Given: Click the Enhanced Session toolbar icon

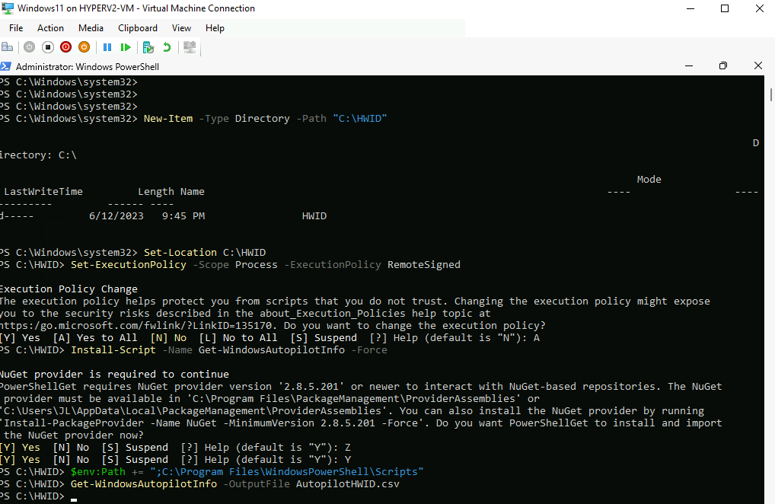Looking at the screenshot, I should [x=190, y=47].
